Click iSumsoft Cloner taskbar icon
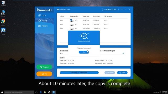The height and width of the screenshot is (94, 168). point(54,92)
